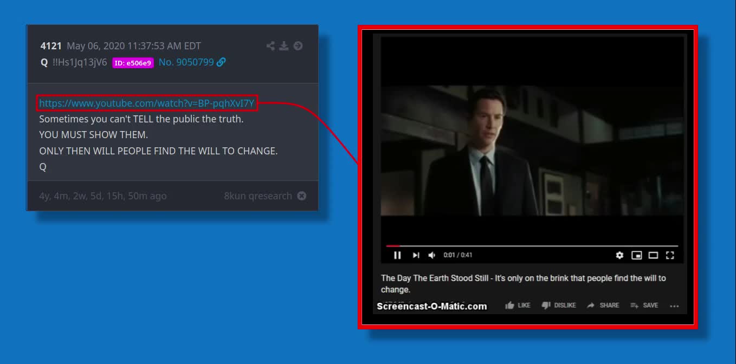The image size is (736, 364).
Task: Enter fullscreen video mode
Action: click(670, 255)
